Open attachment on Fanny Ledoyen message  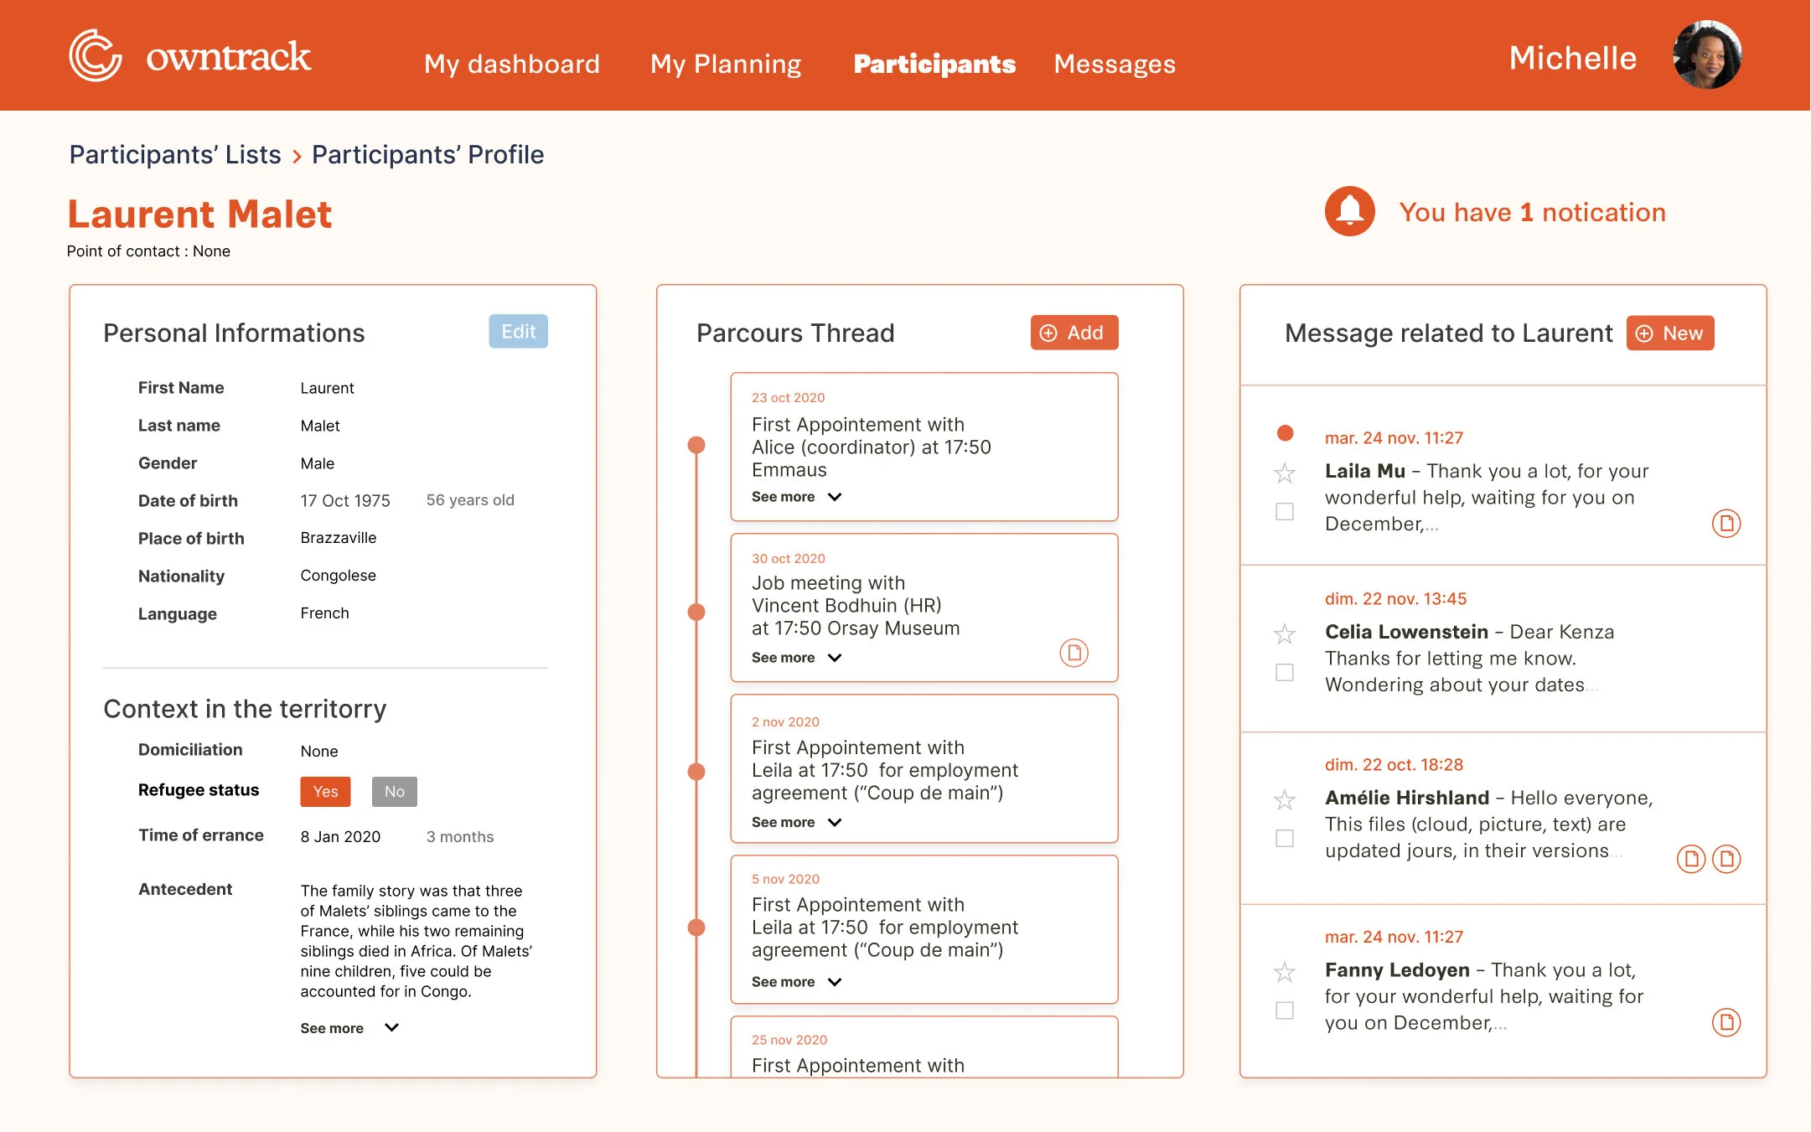tap(1726, 1022)
